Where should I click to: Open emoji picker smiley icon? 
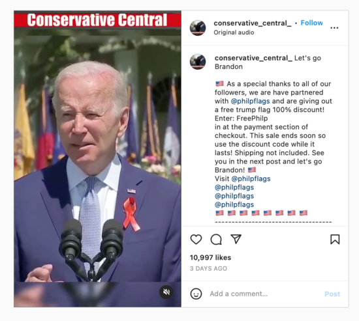(x=196, y=294)
